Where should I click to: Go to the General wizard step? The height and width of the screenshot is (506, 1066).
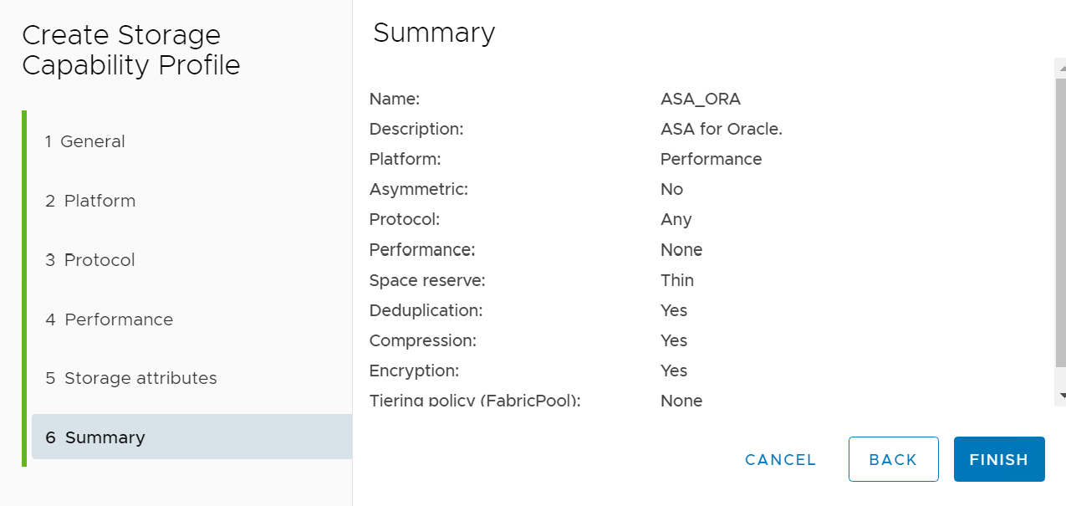[x=85, y=141]
